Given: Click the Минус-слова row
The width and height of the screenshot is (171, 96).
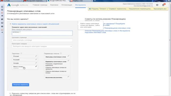Looking at the screenshot, I should point(25,67).
